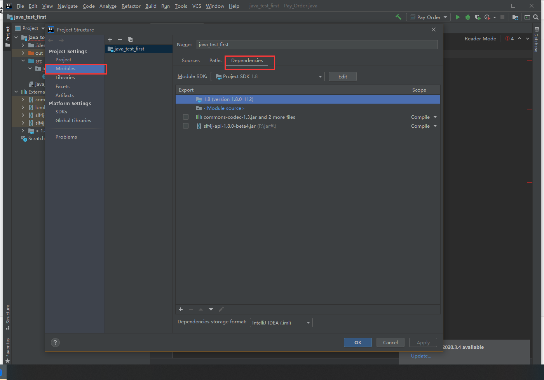The image size is (544, 380).
Task: Jump to the previous highlighted error arrow
Action: coord(520,38)
